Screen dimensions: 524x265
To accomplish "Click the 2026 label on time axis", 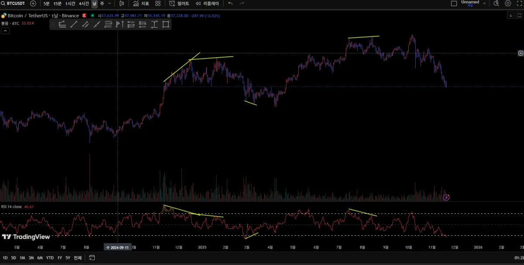I will (x=478, y=248).
